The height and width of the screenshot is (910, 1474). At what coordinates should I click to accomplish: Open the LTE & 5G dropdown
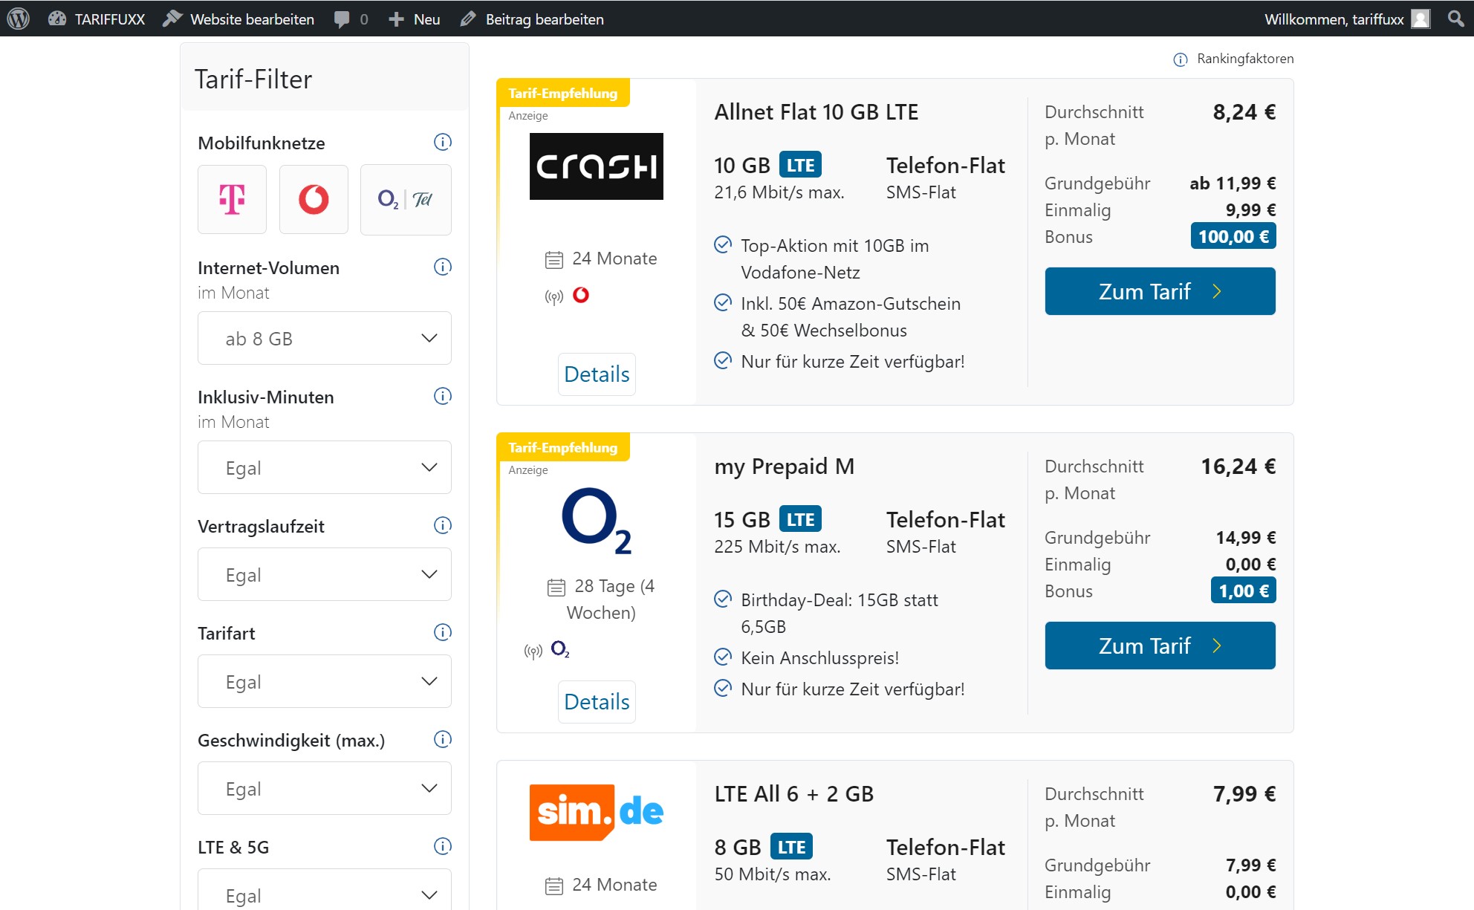325,889
